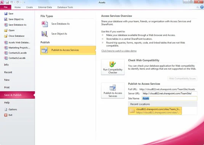Switch to the Create tab
This screenshot has height=145, width=204.
(29, 7)
